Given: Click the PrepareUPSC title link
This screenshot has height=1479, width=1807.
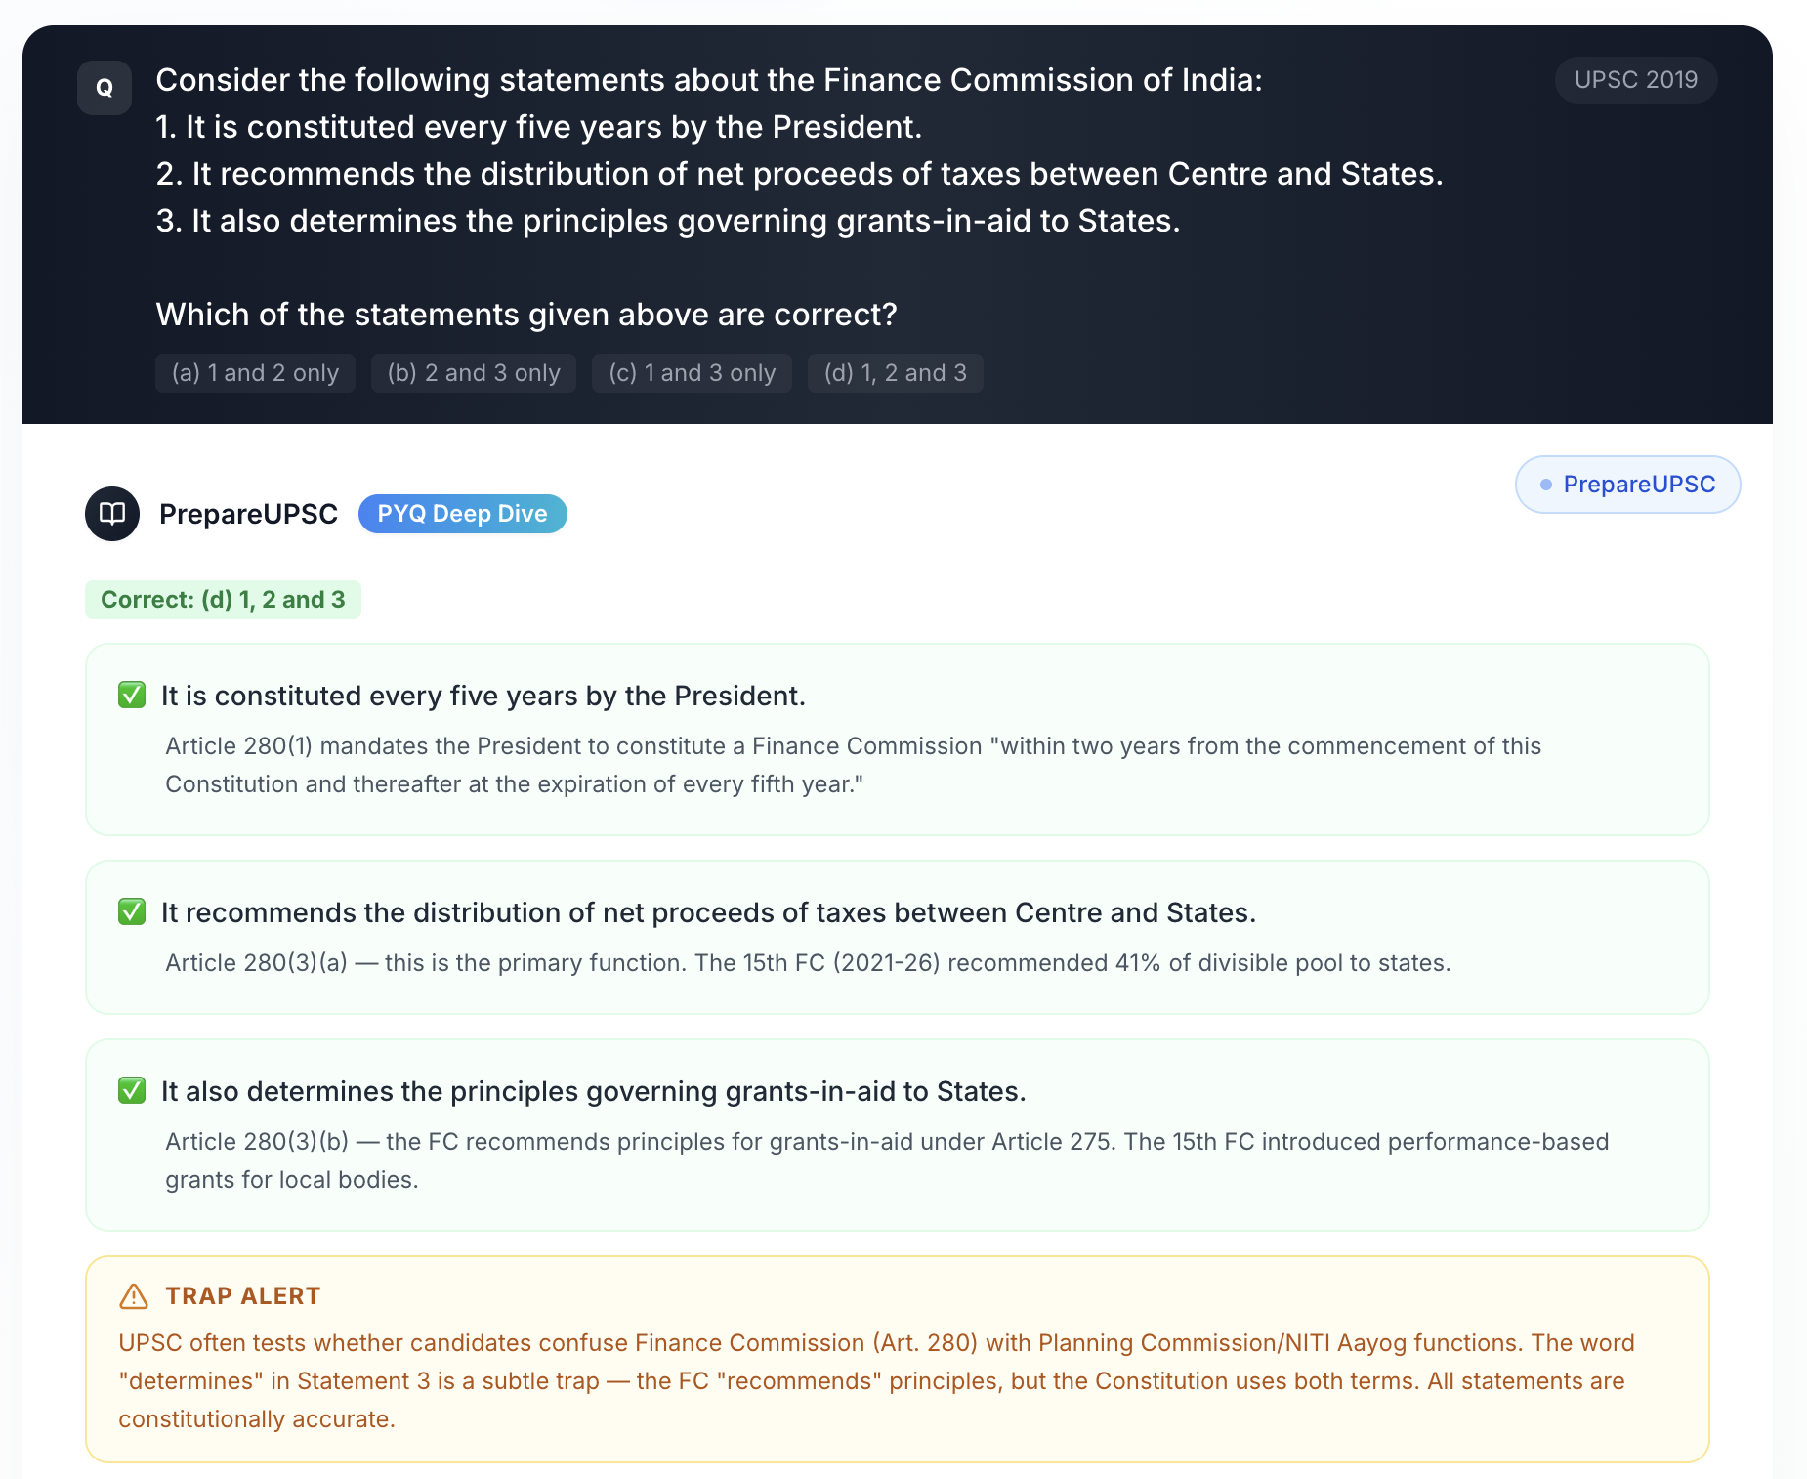Looking at the screenshot, I should click(248, 513).
